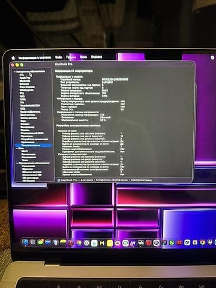Screen dimensions: 216x288
Task: Collapse the Программное обеспечение section
Action: point(18,163)
